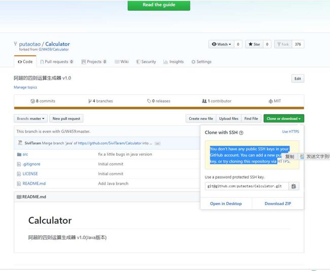This screenshot has width=330, height=271.
Task: Choose 发送文字到 in the selection popup
Action: click(x=315, y=156)
